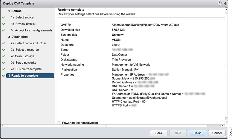This screenshot has height=139, width=232.
Task: Open step 2b Select a resource
Action: coord(25,50)
